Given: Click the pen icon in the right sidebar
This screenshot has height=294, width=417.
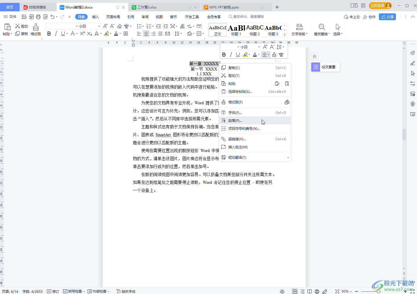Looking at the screenshot, I should point(413,63).
